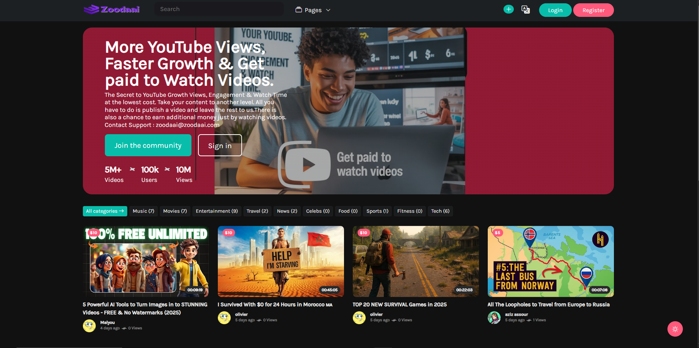699x348 pixels.
Task: Open title TOP 20 NEW SURVIVAL Games
Action: coord(399,304)
